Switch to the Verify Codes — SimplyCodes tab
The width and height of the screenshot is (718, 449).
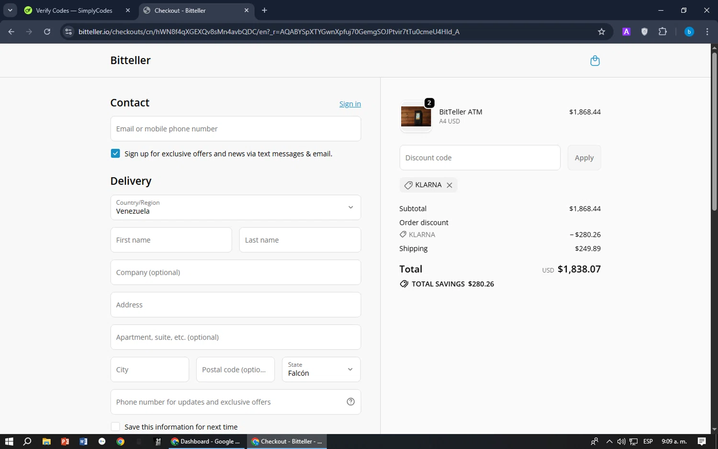point(74,11)
